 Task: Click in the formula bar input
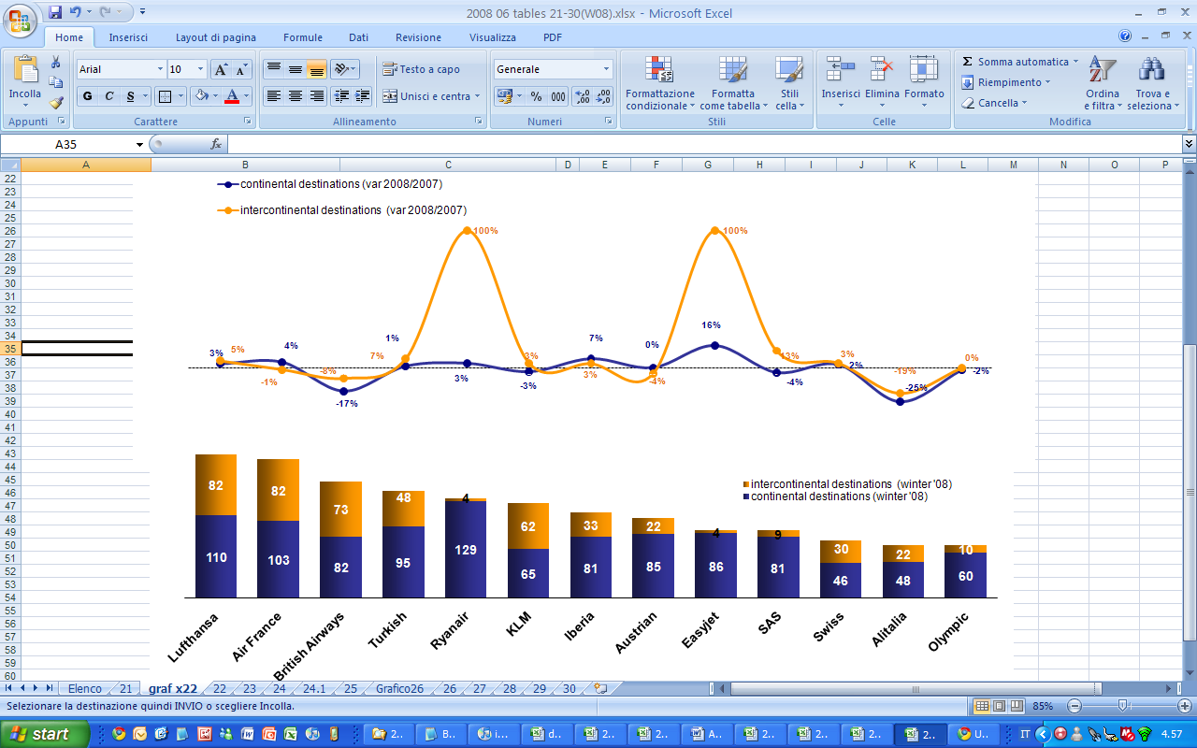pyautogui.click(x=703, y=144)
